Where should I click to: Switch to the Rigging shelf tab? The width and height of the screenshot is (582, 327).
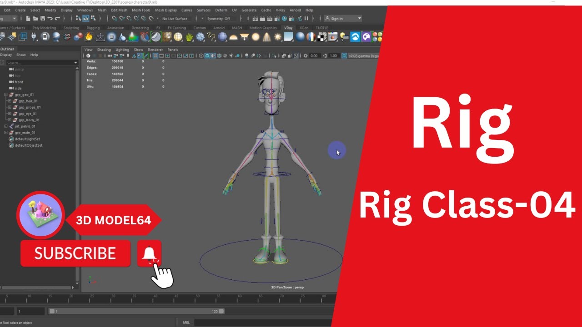tap(93, 28)
